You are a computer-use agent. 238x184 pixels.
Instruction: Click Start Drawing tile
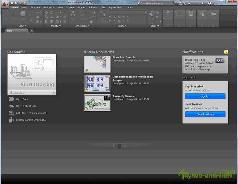(32, 72)
